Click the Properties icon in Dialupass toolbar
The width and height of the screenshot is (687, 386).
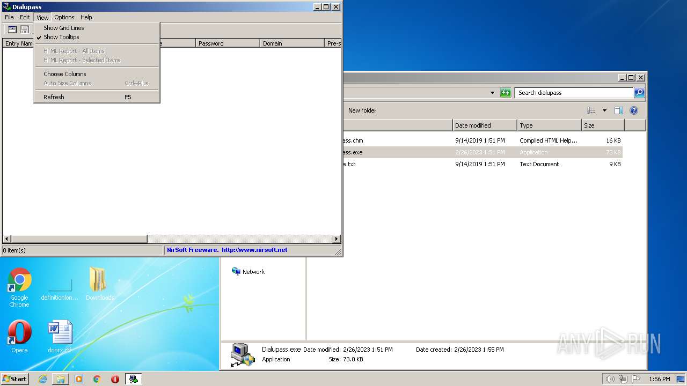pos(12,29)
